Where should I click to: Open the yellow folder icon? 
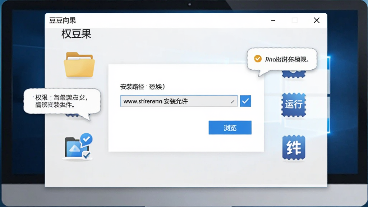79,65
